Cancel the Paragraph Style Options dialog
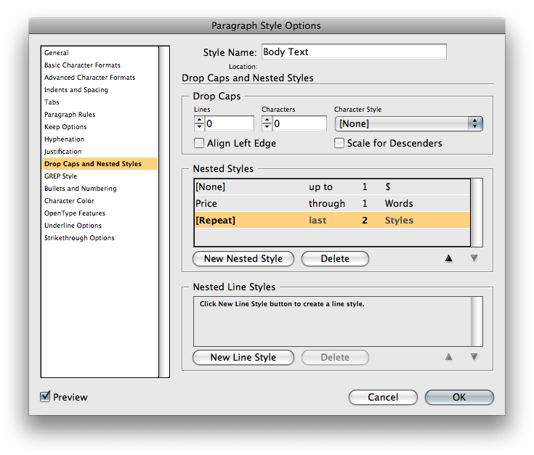This screenshot has height=455, width=534. [383, 397]
